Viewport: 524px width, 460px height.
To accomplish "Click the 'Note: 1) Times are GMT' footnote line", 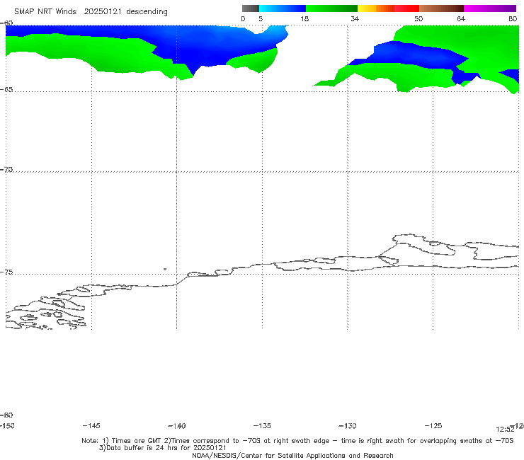I will coord(297,441).
